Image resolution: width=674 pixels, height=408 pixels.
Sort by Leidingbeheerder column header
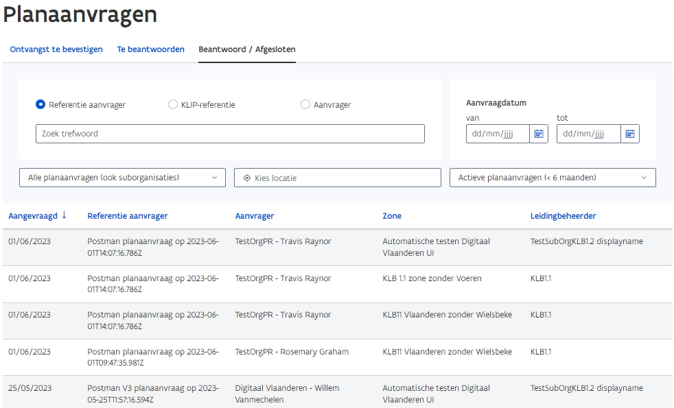[563, 216]
